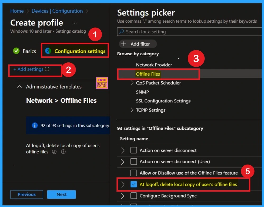
Task: Focus the Search for a setting field
Action: pos(189,32)
